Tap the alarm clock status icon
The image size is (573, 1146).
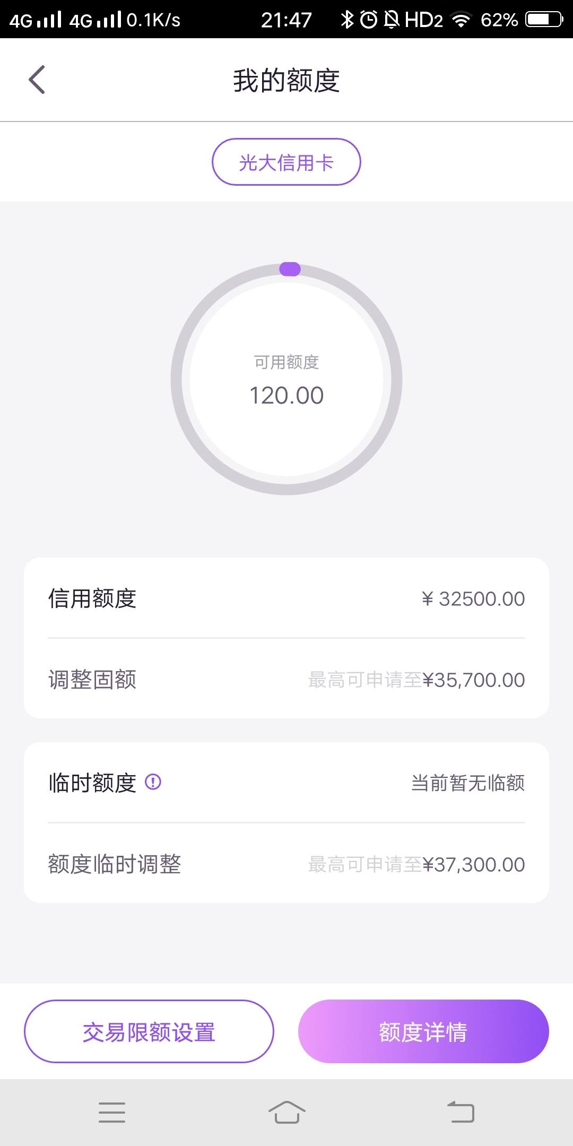pos(369,20)
